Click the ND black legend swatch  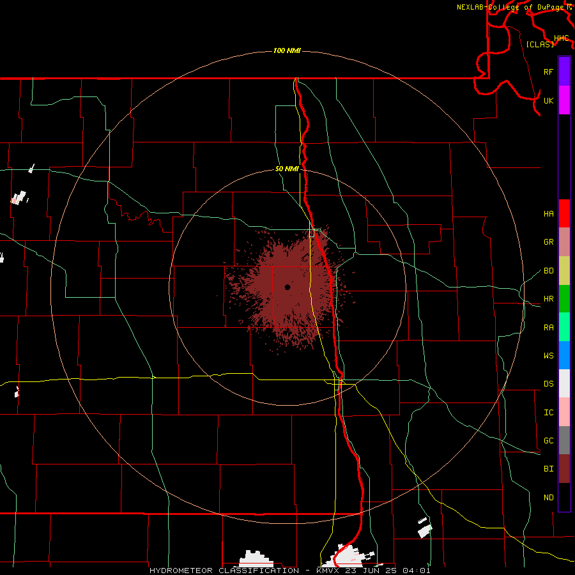(x=564, y=497)
